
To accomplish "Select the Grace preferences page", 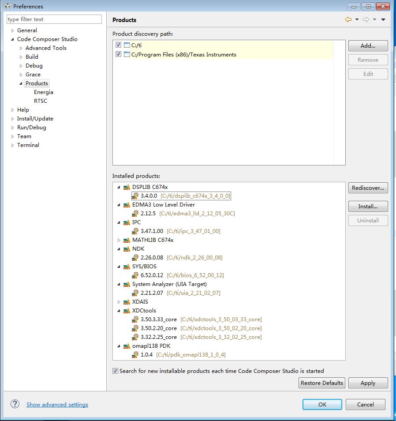I will pyautogui.click(x=33, y=75).
